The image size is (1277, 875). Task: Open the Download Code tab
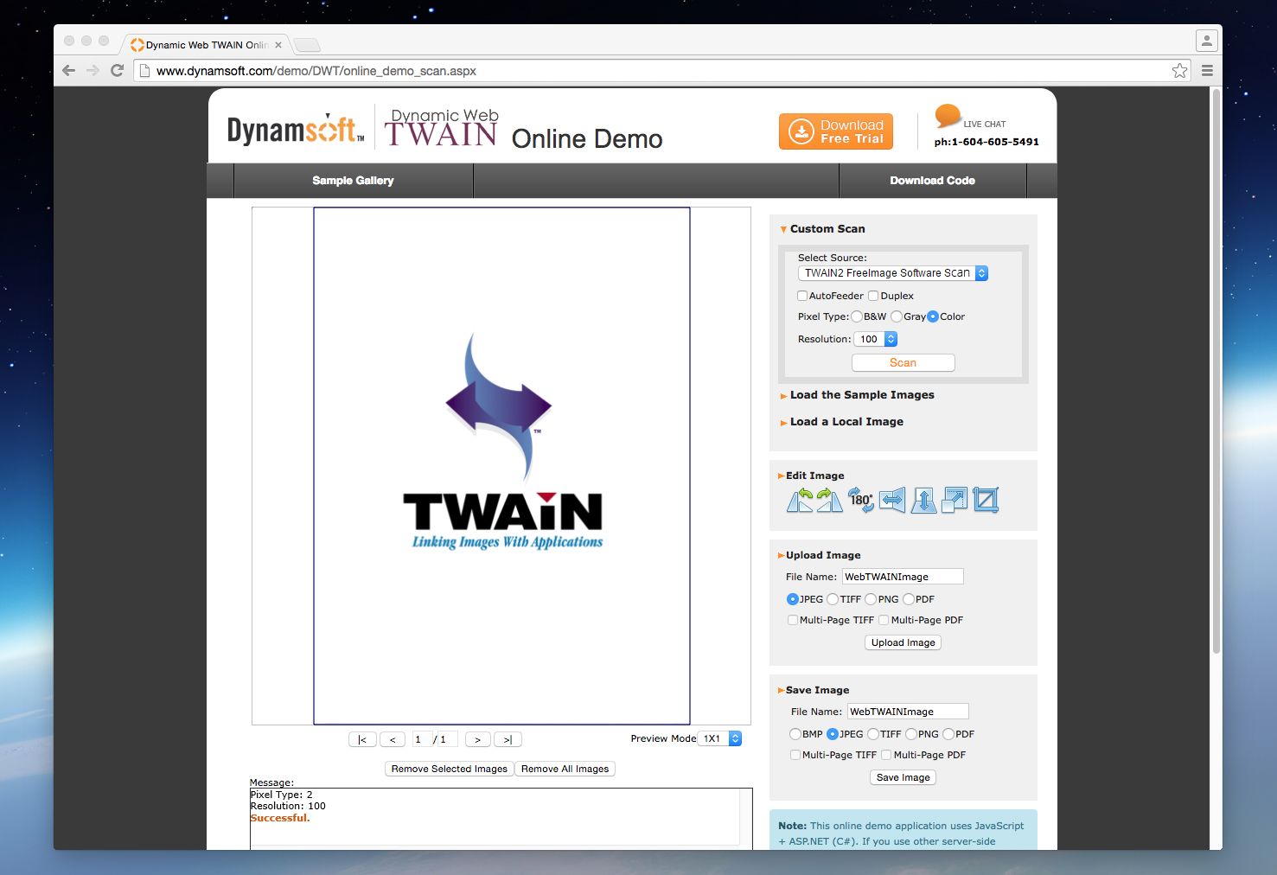click(932, 181)
